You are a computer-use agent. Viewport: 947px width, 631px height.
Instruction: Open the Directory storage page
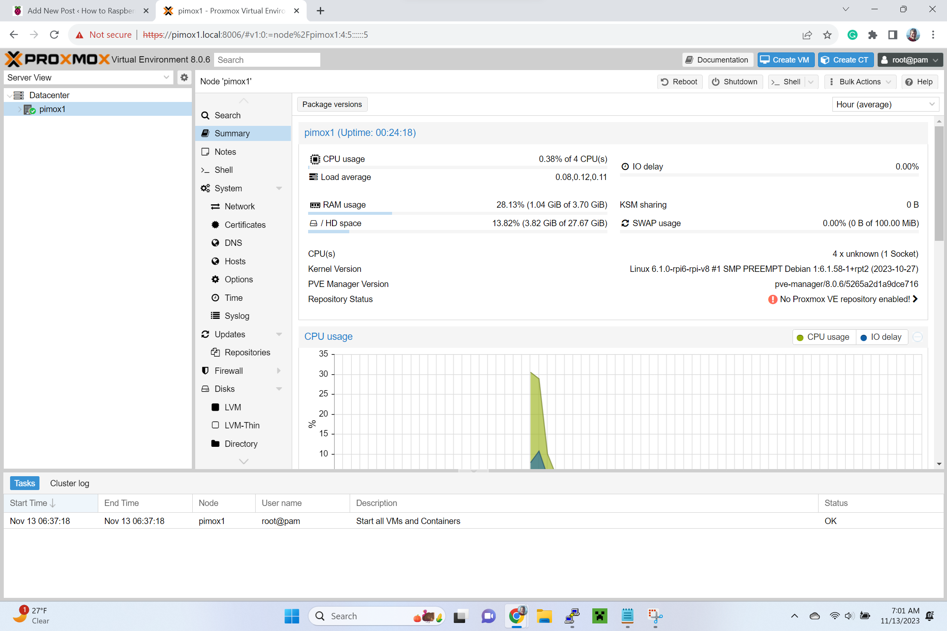coord(241,444)
